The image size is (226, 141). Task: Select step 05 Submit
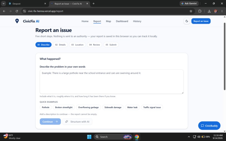coord(111,45)
